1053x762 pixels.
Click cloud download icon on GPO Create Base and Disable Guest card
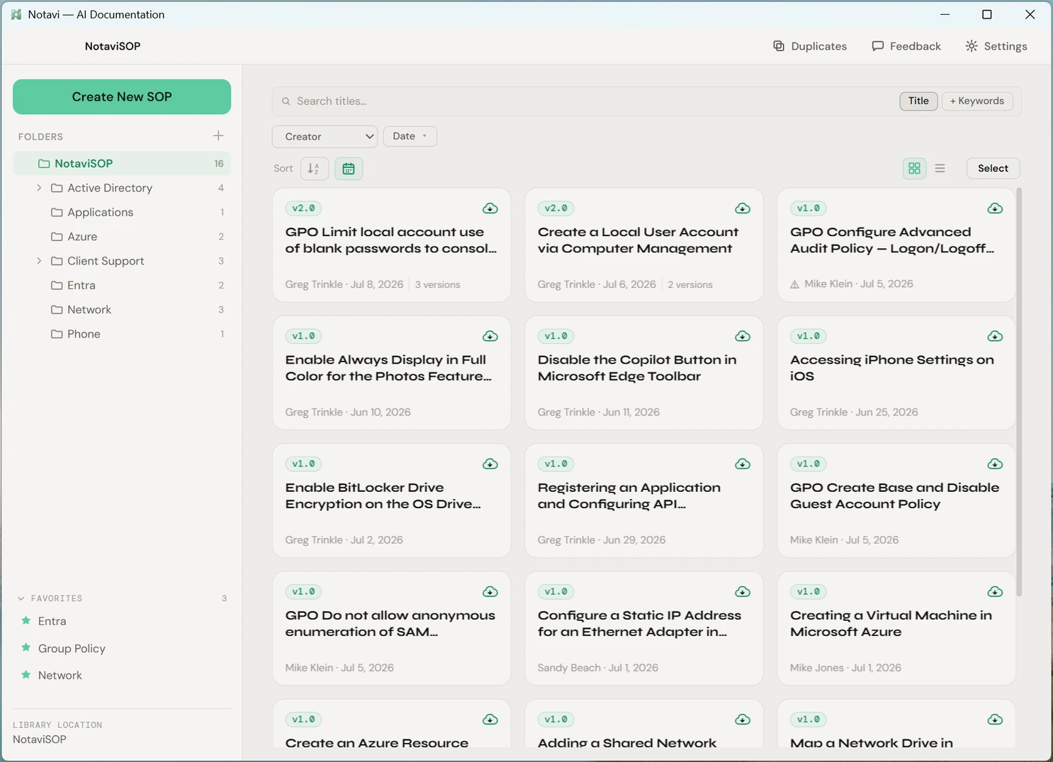tap(994, 464)
